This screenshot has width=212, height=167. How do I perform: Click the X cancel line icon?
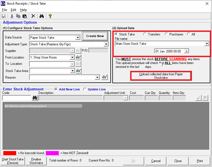click(x=205, y=98)
